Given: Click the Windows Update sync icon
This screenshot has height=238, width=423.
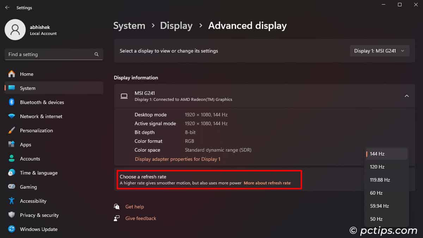Looking at the screenshot, I should pyautogui.click(x=12, y=229).
